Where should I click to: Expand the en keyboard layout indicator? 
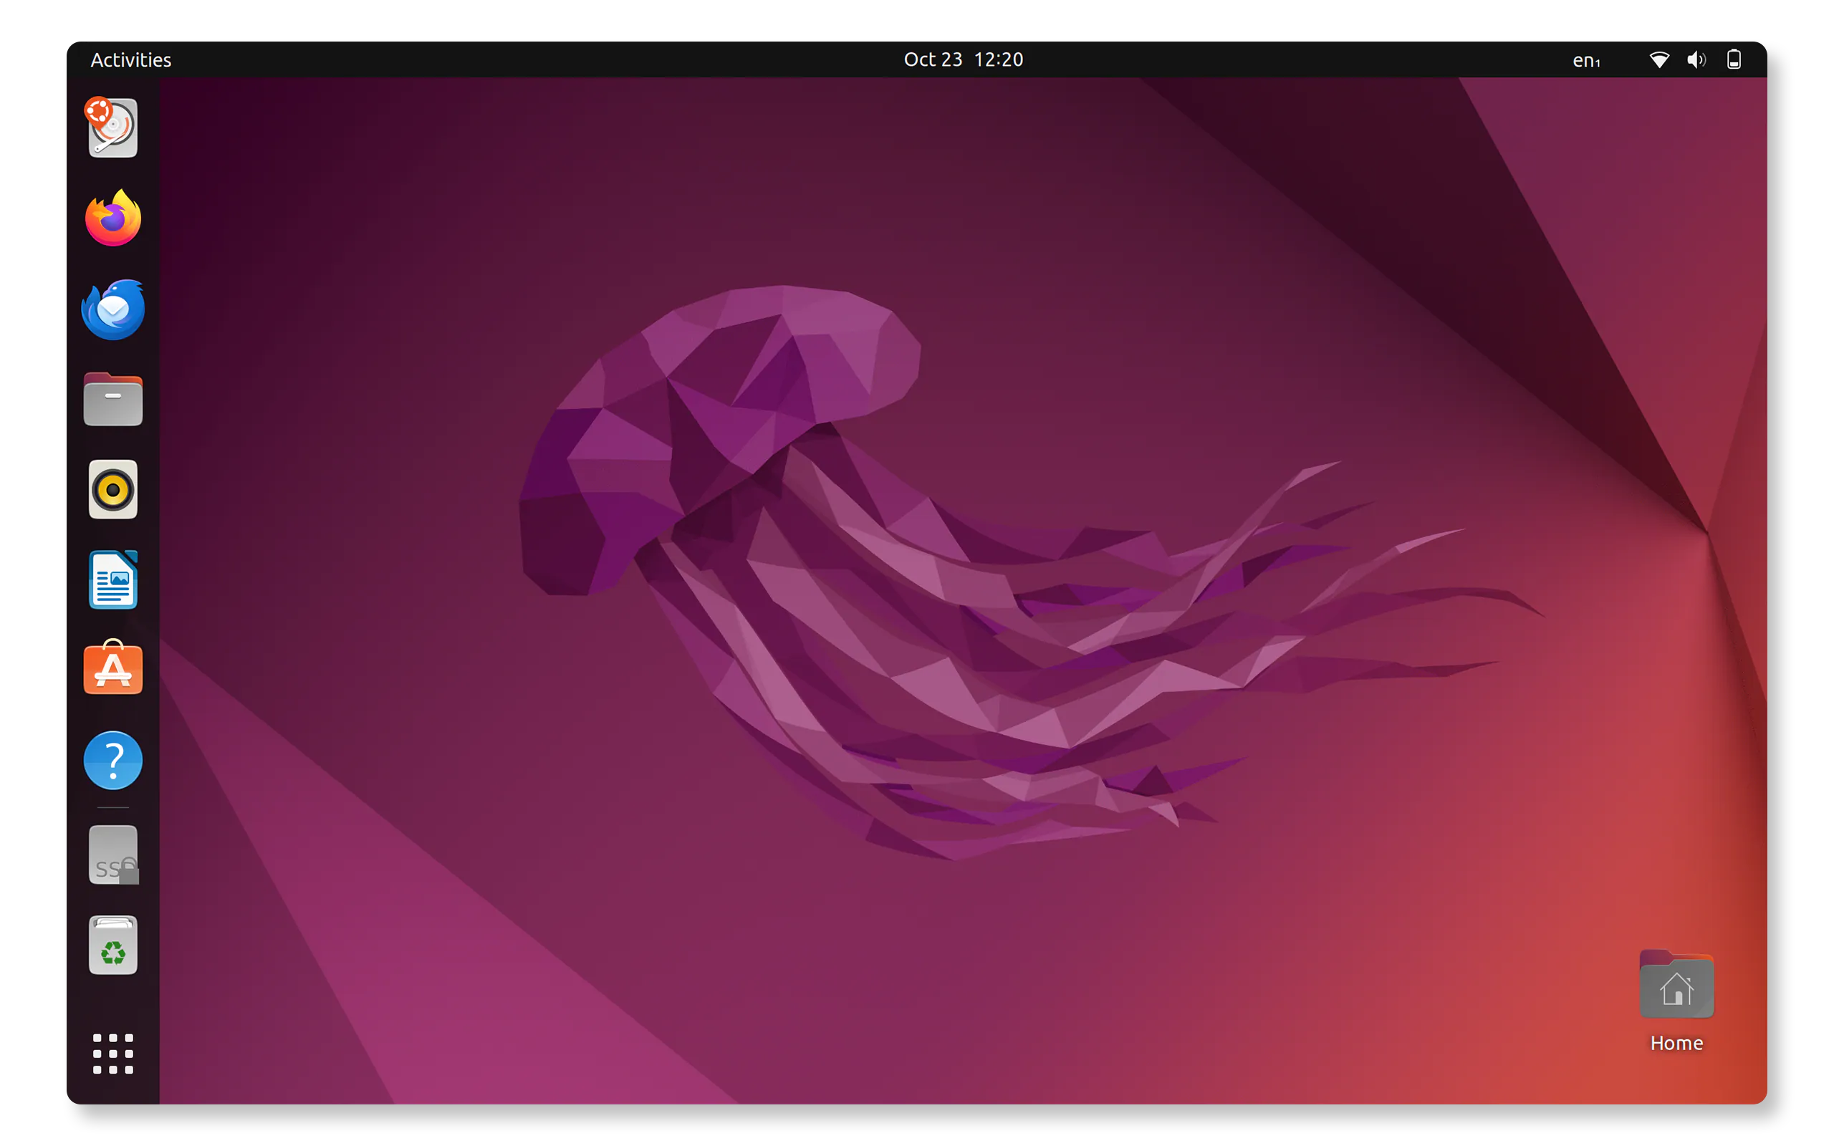pos(1585,61)
